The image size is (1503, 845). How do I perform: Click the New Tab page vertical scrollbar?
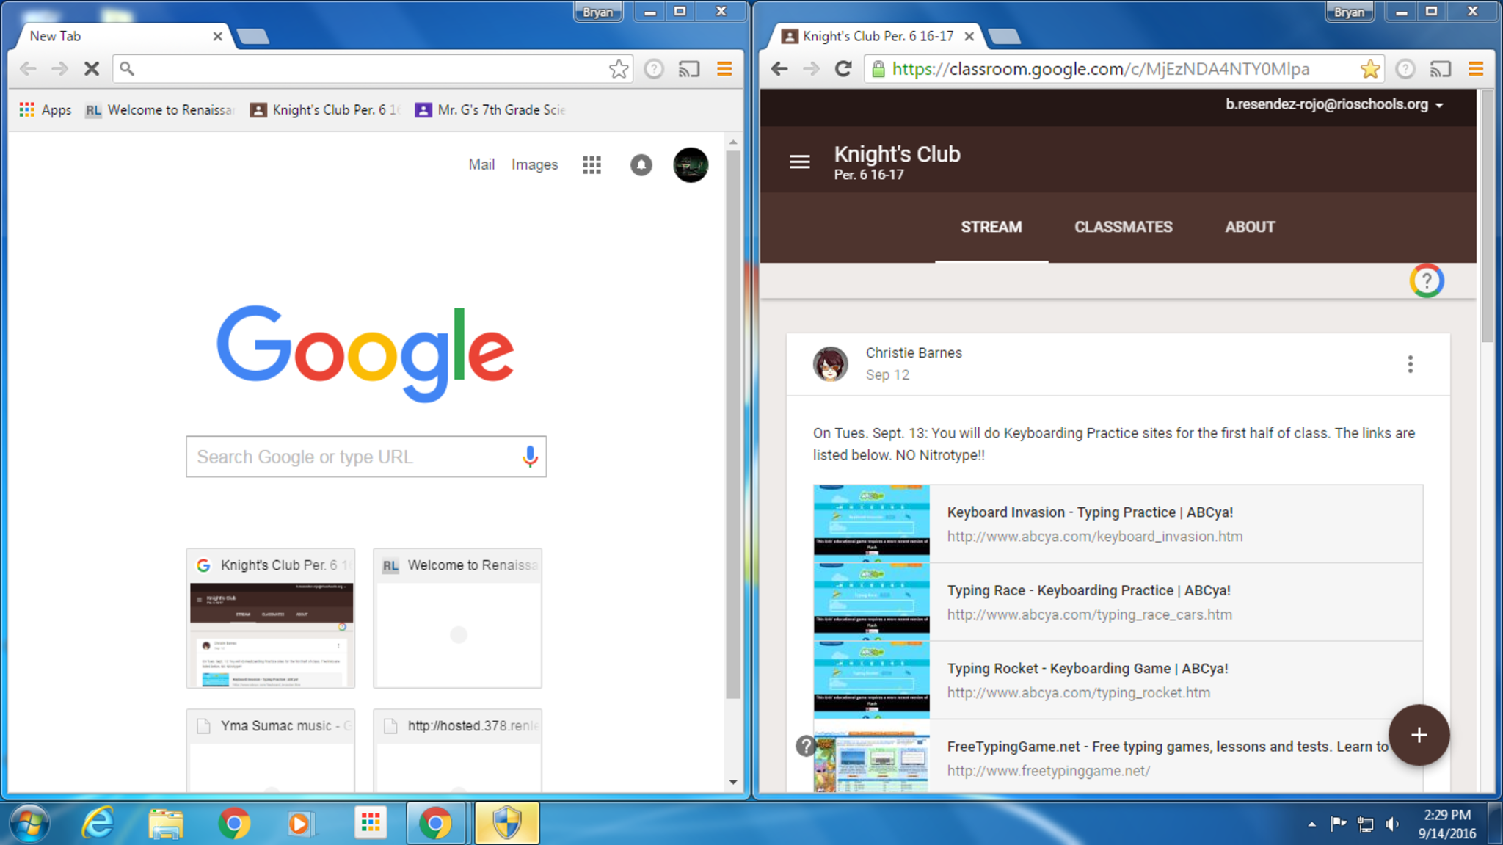pyautogui.click(x=732, y=426)
